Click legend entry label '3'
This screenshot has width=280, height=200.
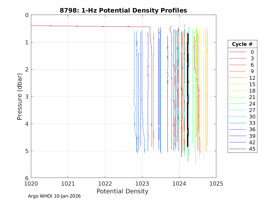[252, 59]
